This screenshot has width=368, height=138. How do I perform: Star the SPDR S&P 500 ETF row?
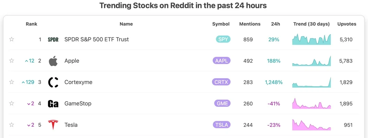12,39
